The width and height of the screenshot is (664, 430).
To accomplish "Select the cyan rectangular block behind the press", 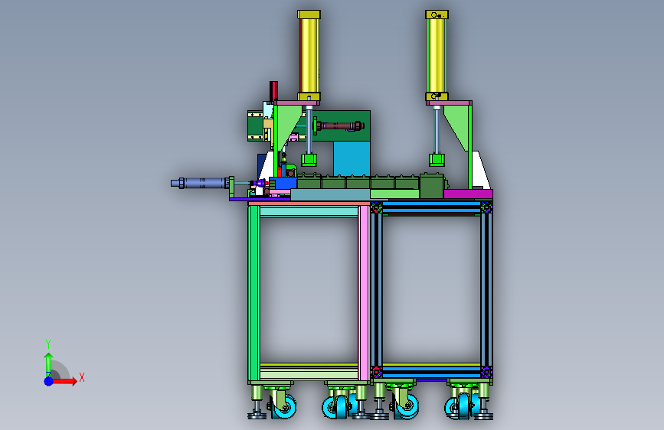I will 352,158.
